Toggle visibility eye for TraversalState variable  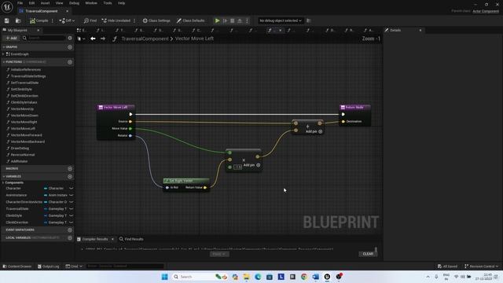[72, 209]
